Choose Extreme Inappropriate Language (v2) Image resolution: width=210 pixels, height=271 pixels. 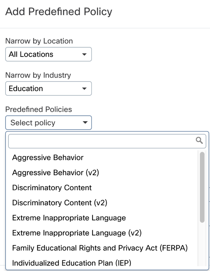coord(77,233)
